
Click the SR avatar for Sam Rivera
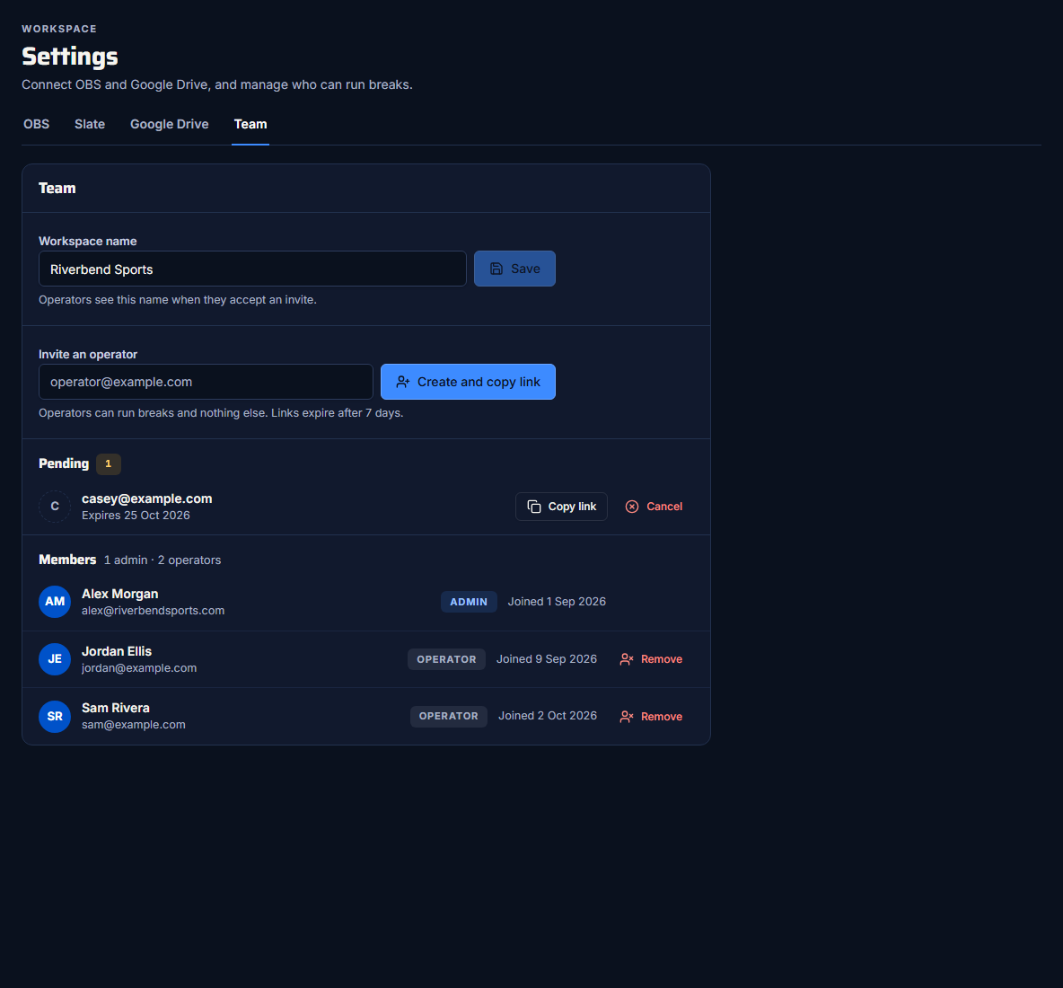click(x=55, y=716)
